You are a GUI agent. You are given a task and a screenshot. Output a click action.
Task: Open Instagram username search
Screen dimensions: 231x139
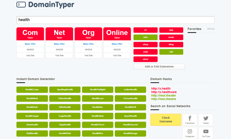pyautogui.click(x=190, y=133)
